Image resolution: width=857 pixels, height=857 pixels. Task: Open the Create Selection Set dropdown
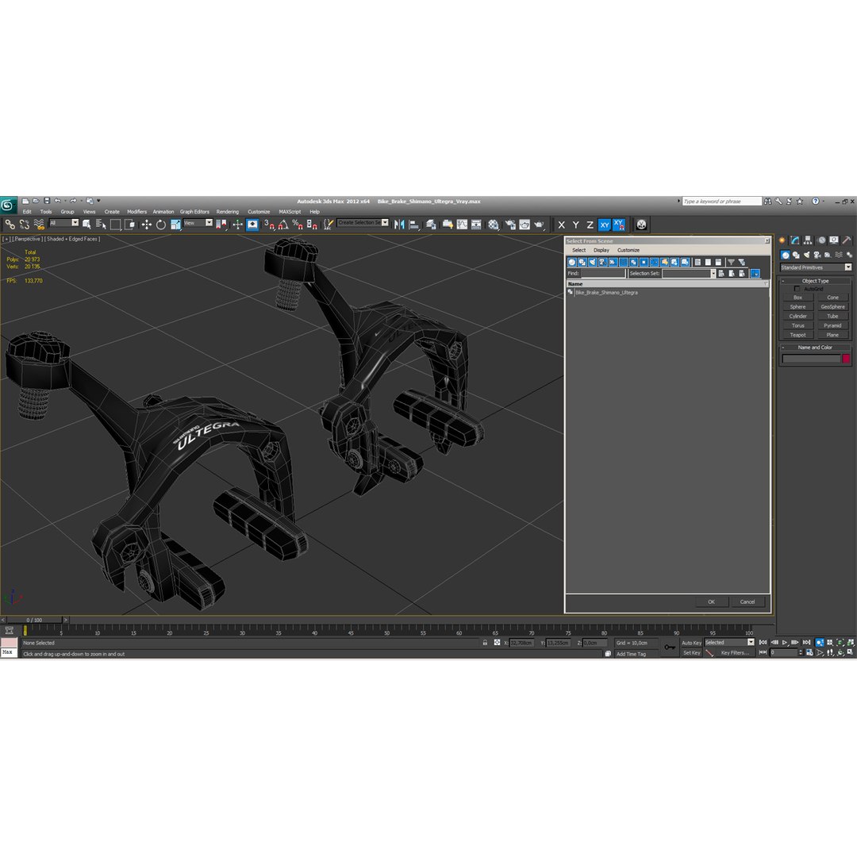[x=363, y=223]
